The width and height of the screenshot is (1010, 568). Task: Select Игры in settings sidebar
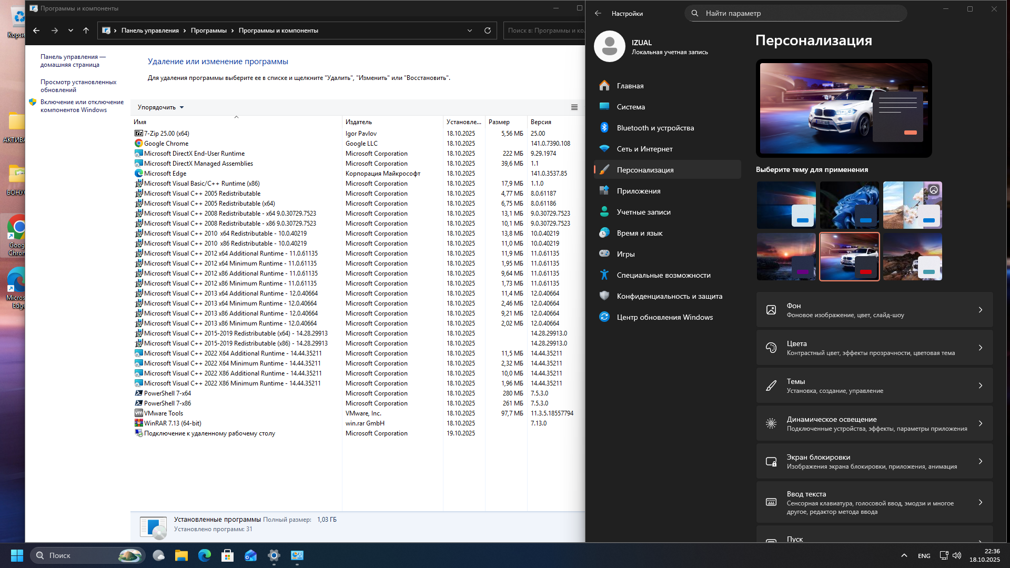click(625, 254)
